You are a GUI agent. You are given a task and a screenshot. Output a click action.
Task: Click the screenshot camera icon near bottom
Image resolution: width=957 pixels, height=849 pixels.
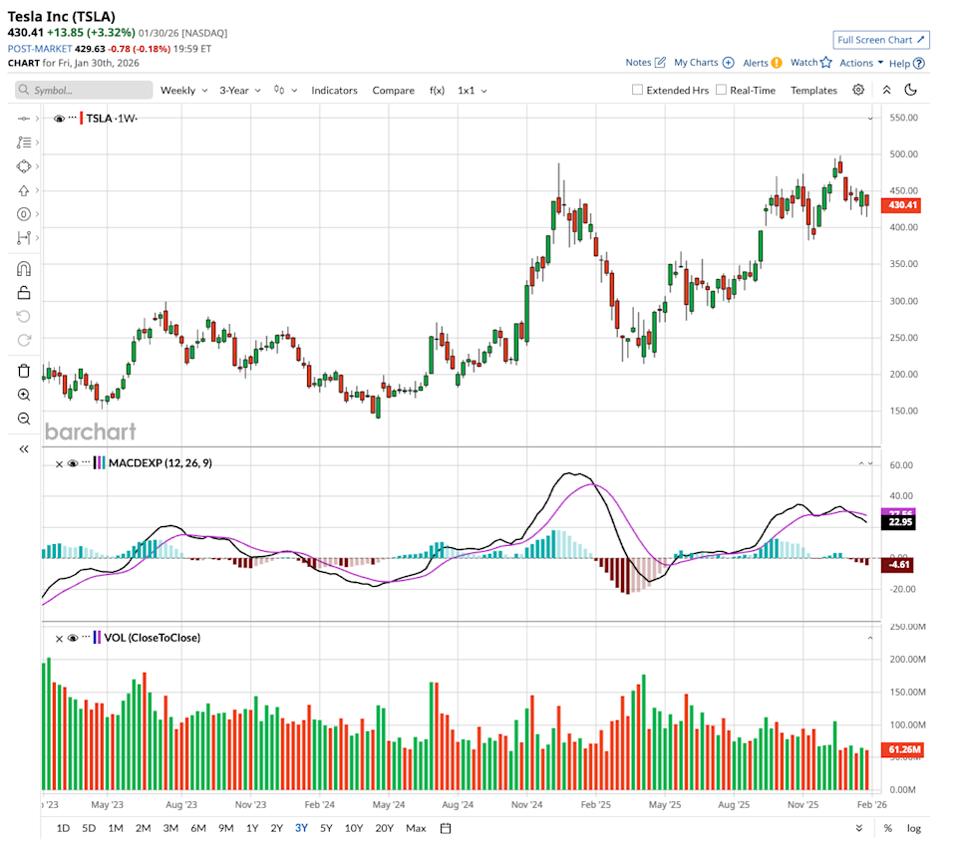pyautogui.click(x=444, y=827)
